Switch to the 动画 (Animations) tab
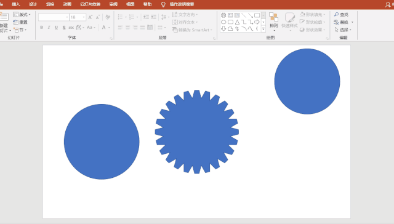The height and width of the screenshot is (224, 394). click(67, 4)
